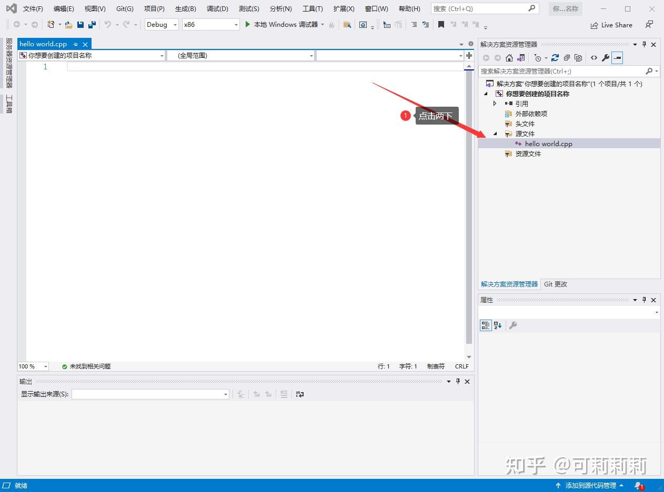Click the Home icon in Solution Explorer toolbar
664x492 pixels.
(x=508, y=58)
